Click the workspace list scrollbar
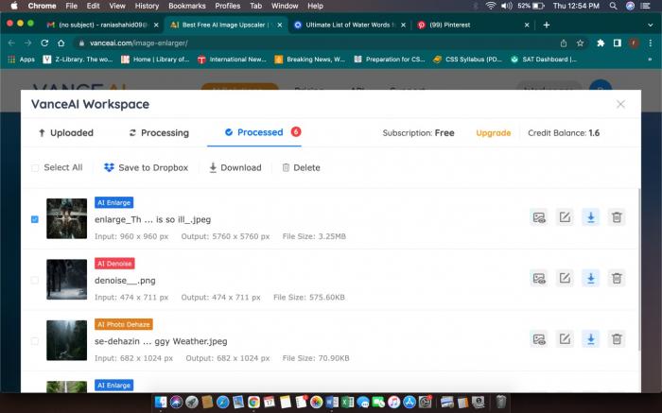The height and width of the screenshot is (413, 662). [638, 269]
